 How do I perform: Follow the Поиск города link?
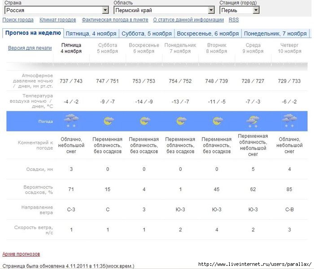coord(18,20)
